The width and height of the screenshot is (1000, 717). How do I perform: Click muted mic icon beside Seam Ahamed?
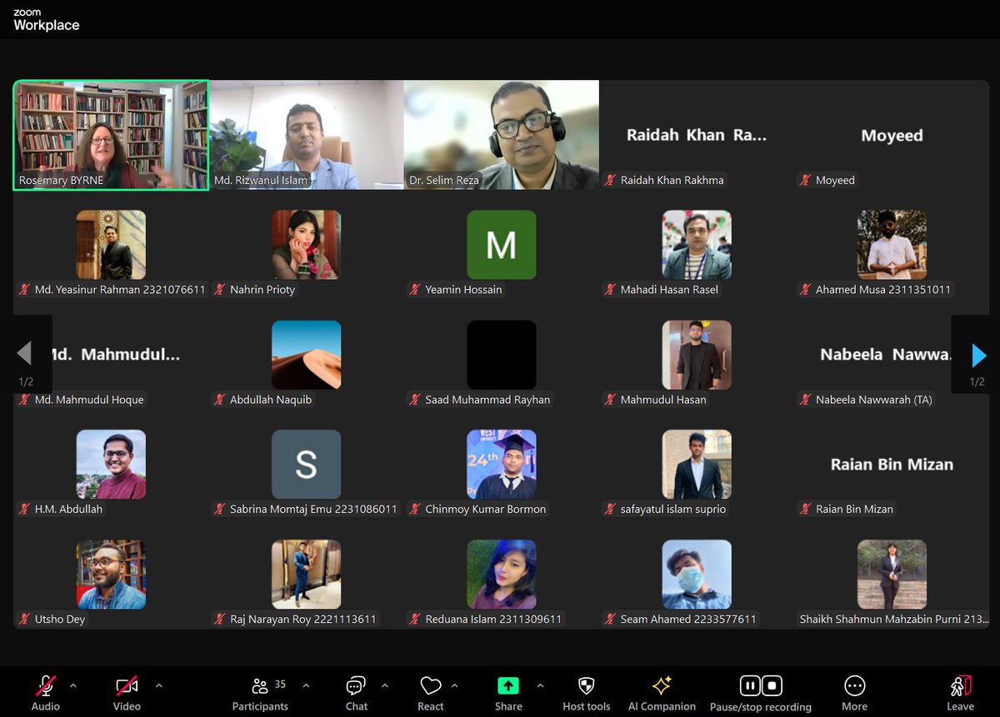tap(611, 619)
